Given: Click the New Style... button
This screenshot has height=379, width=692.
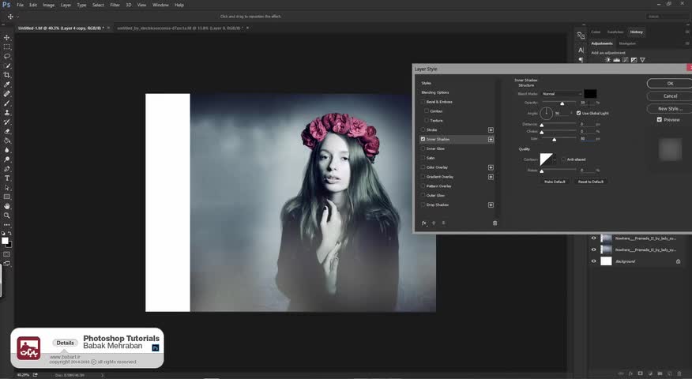Looking at the screenshot, I should (x=670, y=108).
